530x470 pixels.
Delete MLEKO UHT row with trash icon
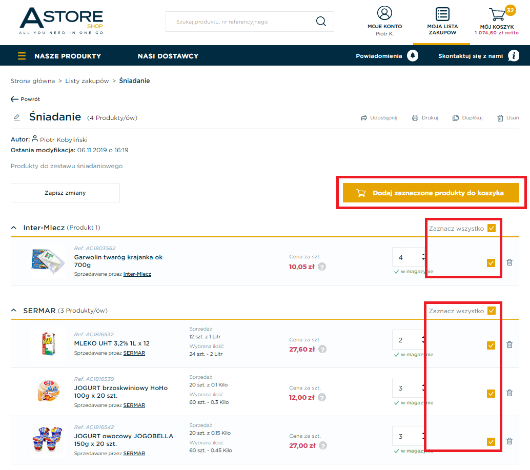pos(509,345)
